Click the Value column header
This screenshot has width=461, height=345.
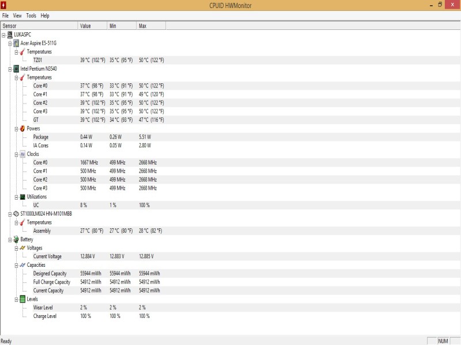click(x=92, y=26)
